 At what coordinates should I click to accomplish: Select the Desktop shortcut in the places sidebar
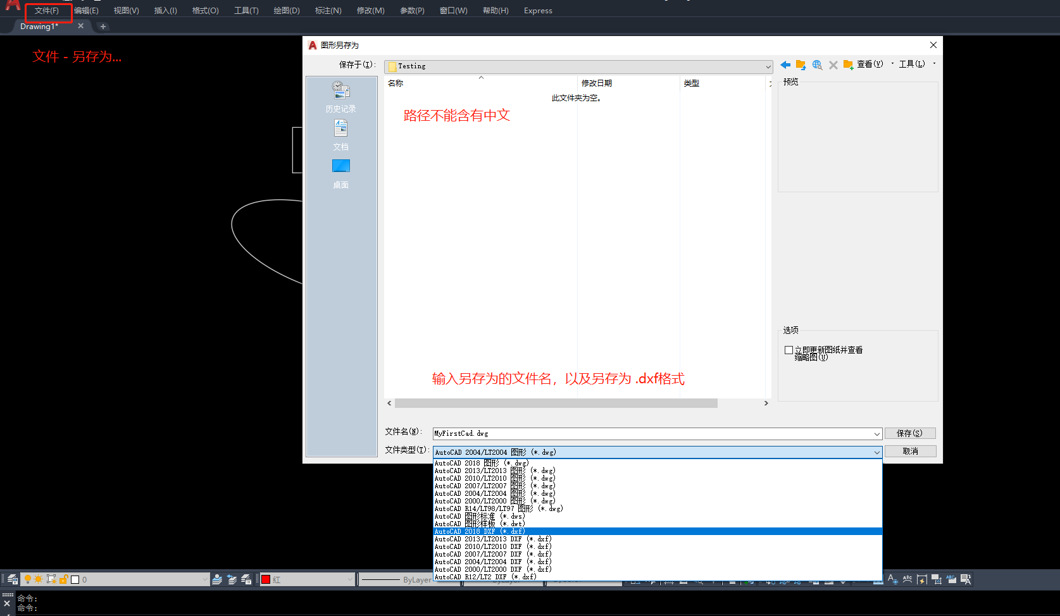340,173
